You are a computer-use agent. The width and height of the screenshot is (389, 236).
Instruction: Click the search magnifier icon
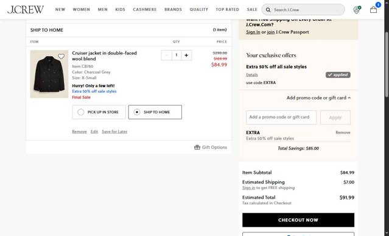(268, 10)
